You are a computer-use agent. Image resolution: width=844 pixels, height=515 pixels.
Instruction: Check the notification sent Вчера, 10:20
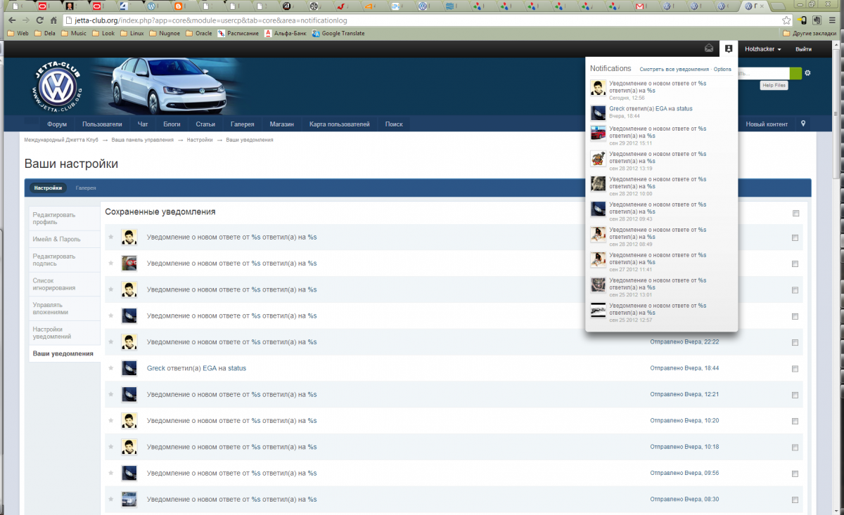pos(795,421)
